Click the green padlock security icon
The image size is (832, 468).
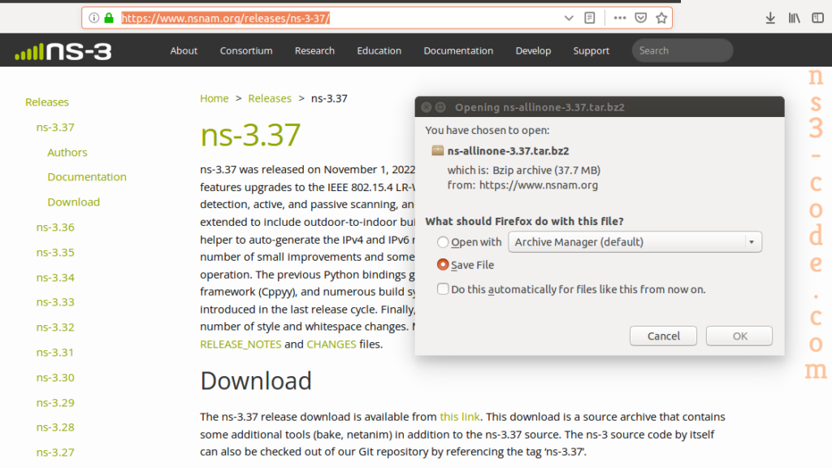point(109,18)
